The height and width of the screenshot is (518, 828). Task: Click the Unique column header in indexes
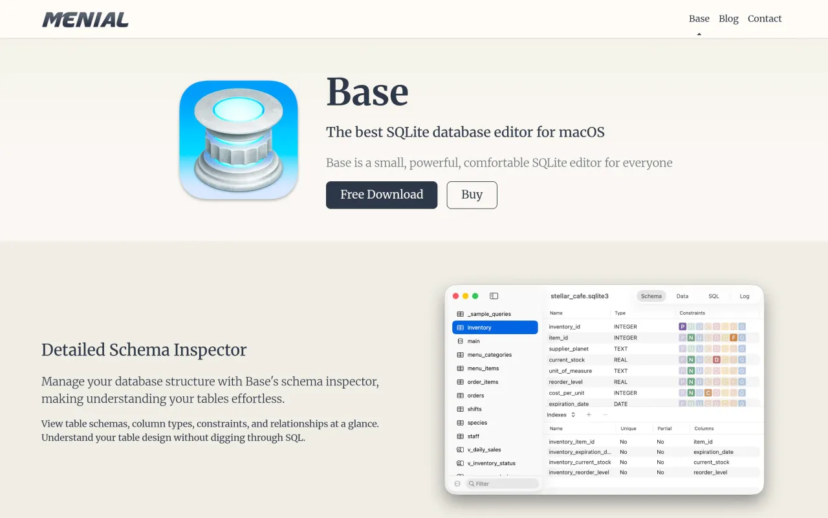(x=628, y=429)
